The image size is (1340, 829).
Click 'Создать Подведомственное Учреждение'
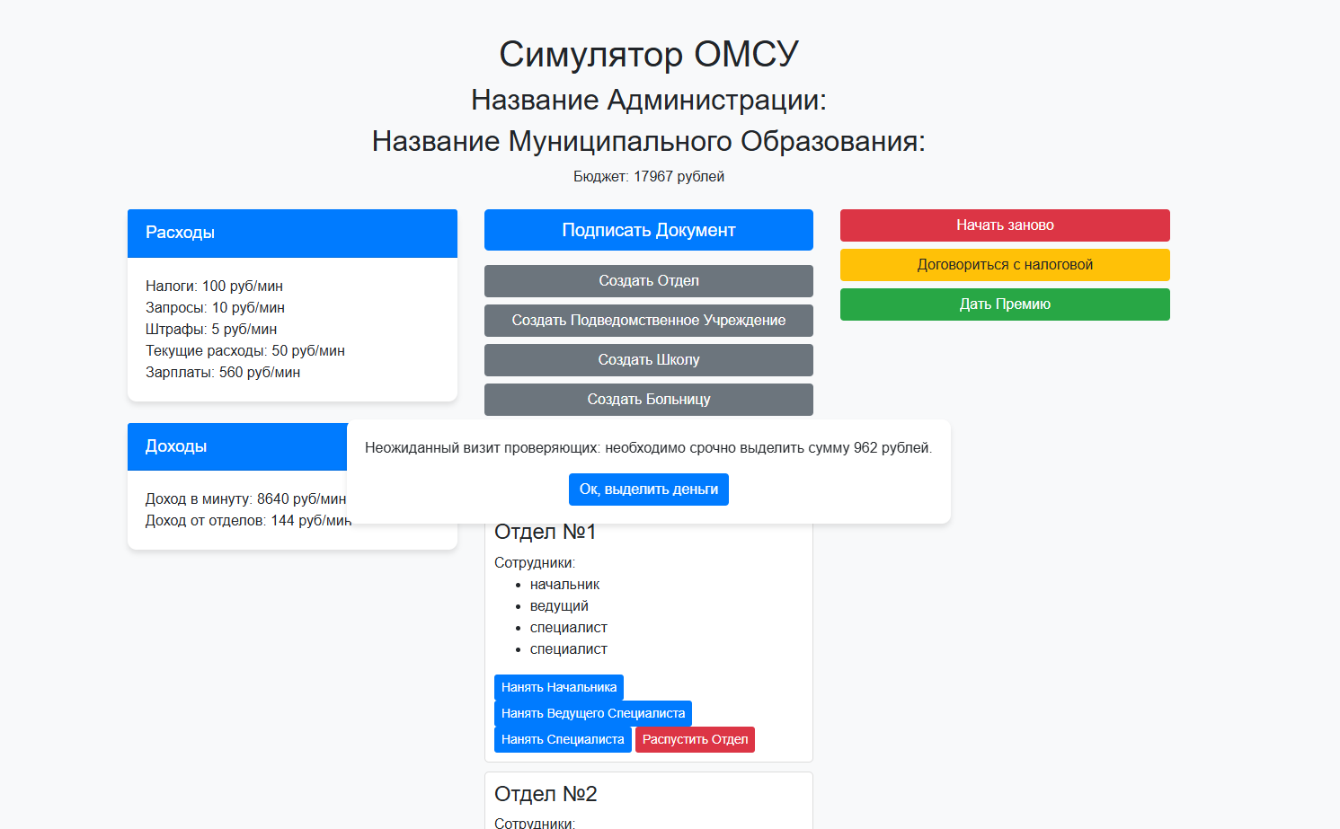pyautogui.click(x=648, y=320)
